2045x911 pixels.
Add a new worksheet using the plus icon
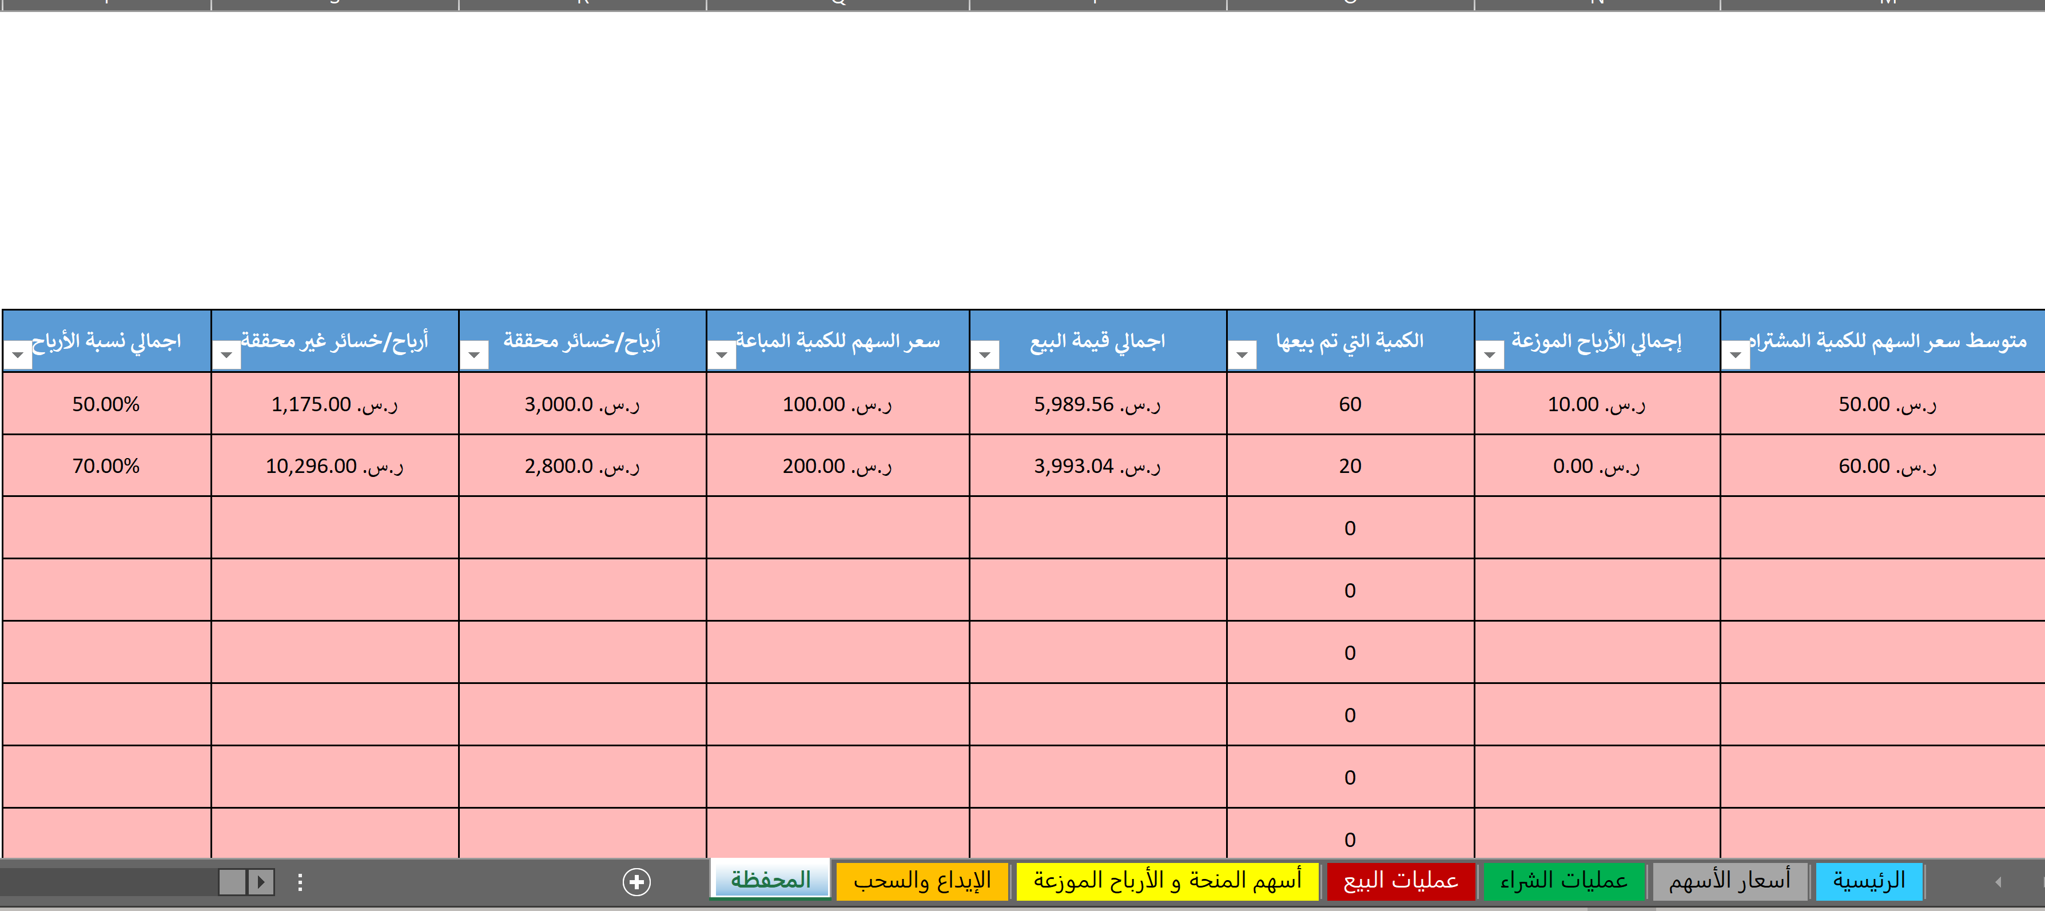coord(636,880)
